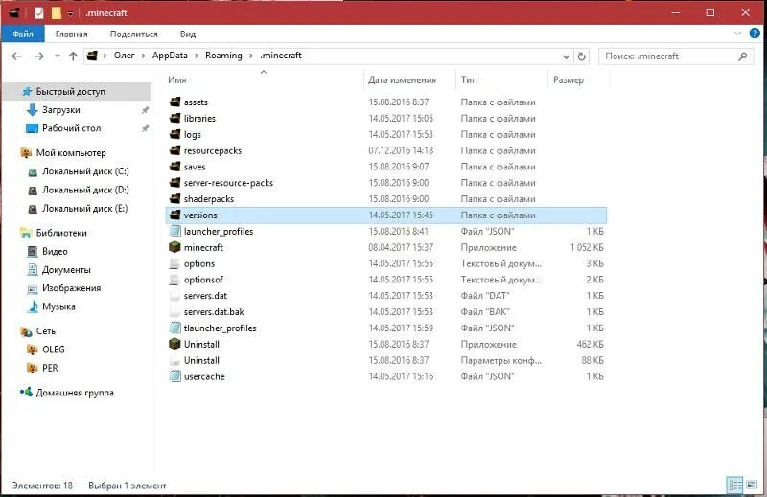Select the tlauncher_profiles JSON file icon
Viewport: 767px width, 497px height.
pos(174,328)
